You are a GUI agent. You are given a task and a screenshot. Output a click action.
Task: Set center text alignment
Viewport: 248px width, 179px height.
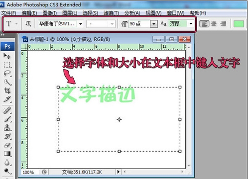pyautogui.click(x=214, y=24)
